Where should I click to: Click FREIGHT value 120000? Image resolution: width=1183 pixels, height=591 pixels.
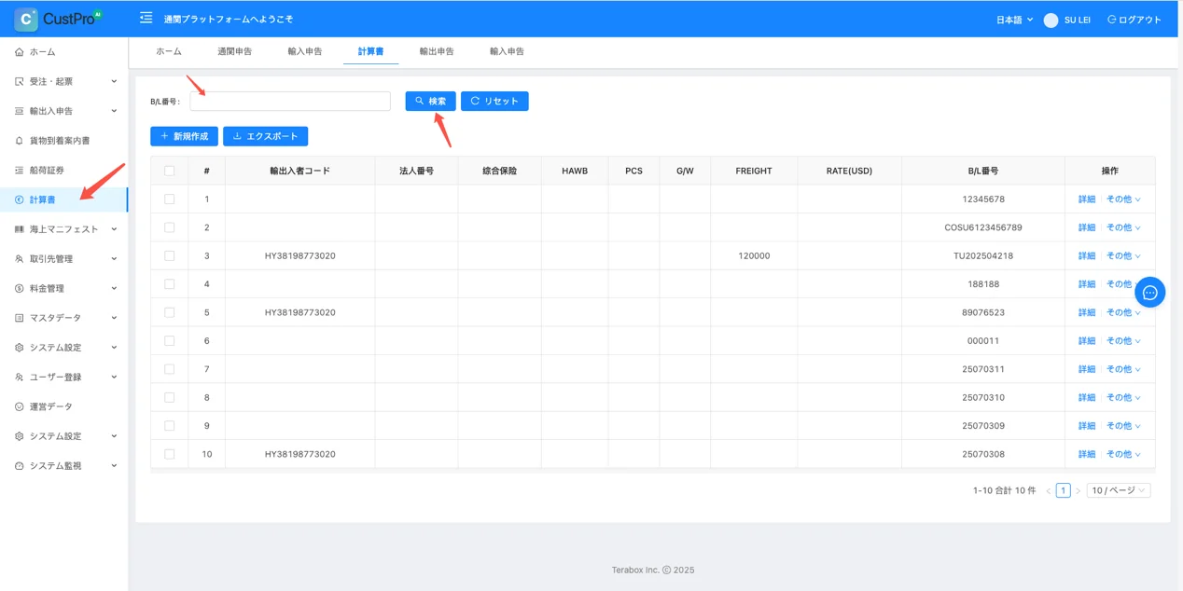click(x=754, y=255)
